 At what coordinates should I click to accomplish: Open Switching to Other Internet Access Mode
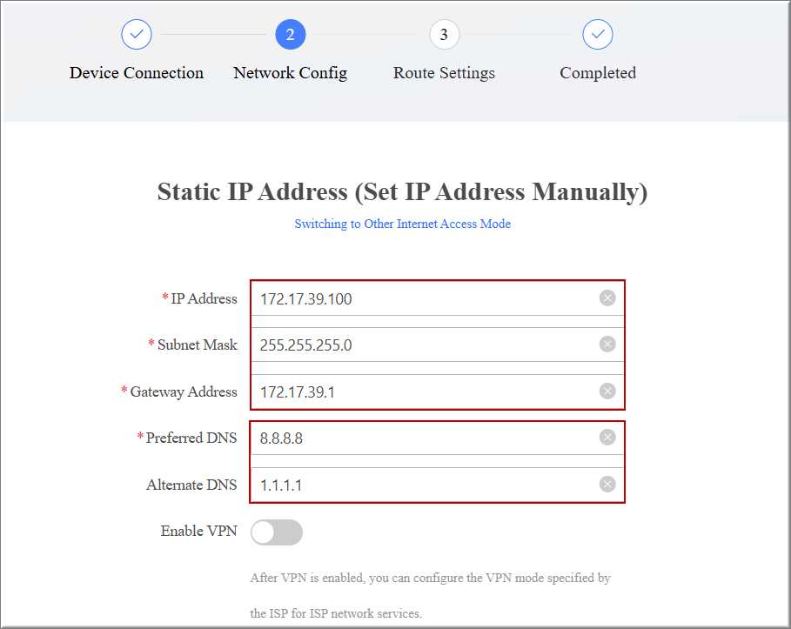click(402, 224)
